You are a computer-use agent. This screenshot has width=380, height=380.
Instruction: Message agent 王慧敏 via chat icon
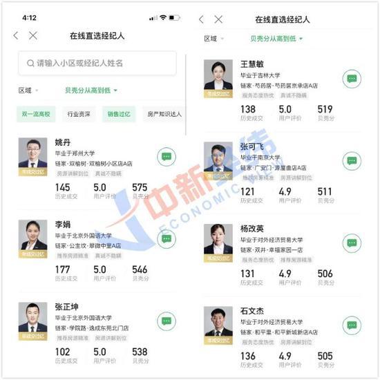click(x=352, y=79)
